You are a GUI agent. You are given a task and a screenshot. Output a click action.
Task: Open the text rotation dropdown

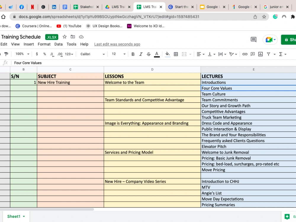click(x=233, y=54)
